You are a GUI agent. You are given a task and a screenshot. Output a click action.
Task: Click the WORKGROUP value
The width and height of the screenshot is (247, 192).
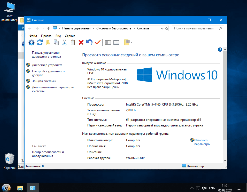(135, 158)
